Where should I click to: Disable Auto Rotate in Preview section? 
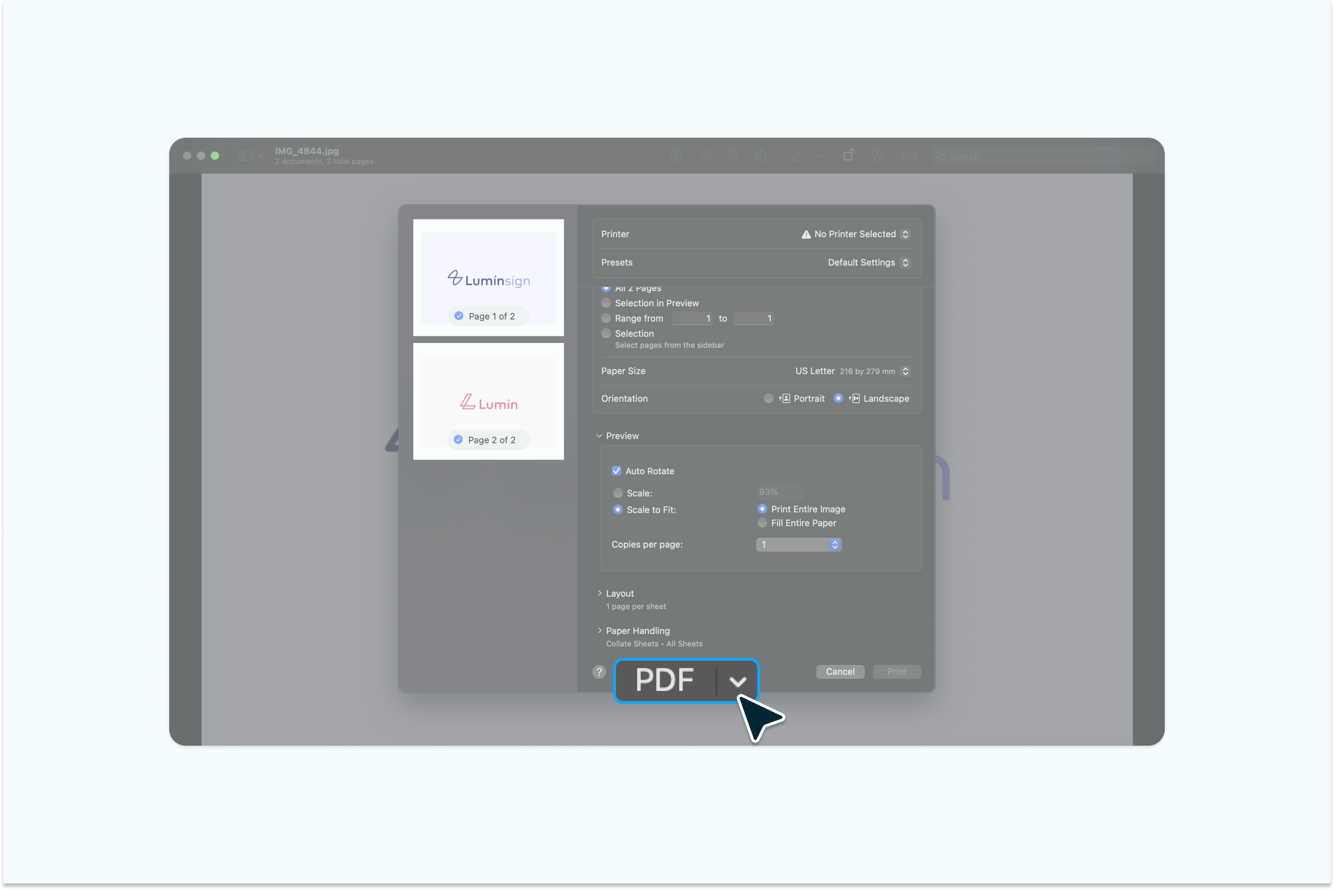616,471
